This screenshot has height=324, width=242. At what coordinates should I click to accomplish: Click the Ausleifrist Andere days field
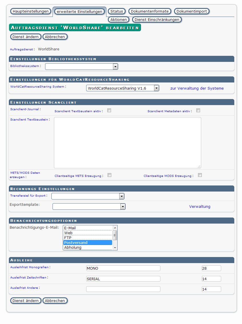[211, 289]
